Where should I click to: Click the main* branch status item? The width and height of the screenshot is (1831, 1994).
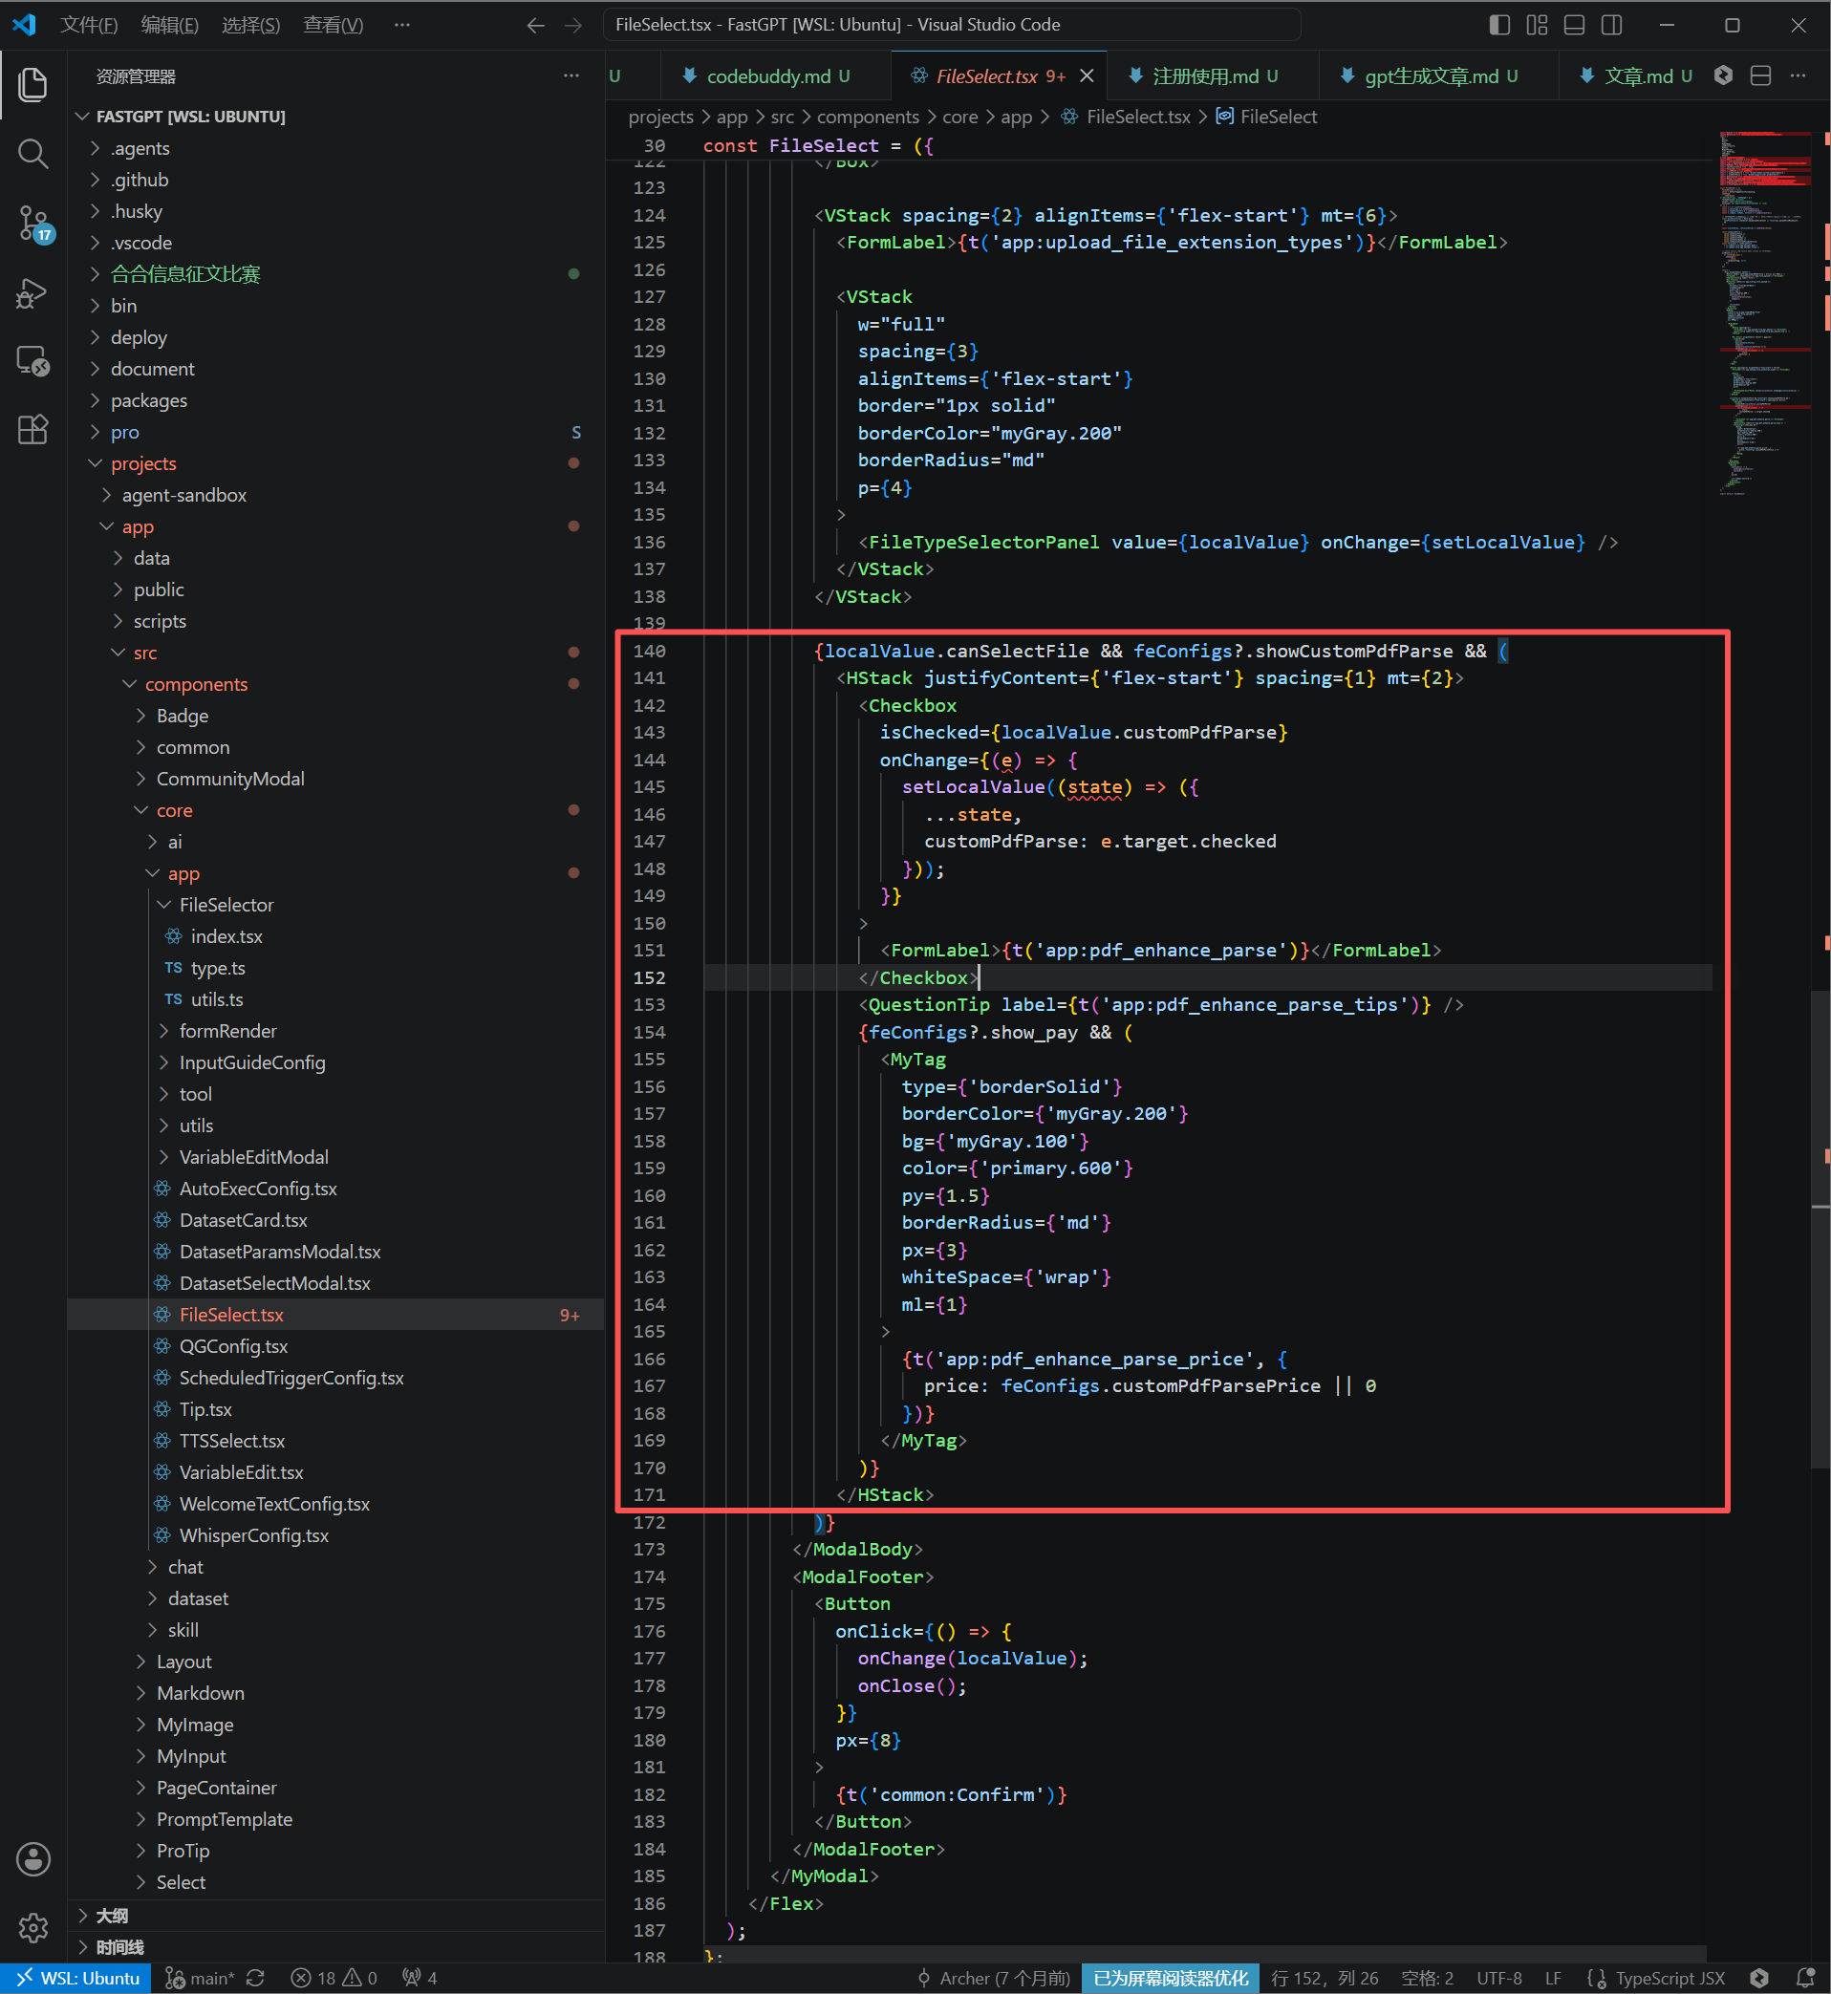click(x=199, y=1978)
